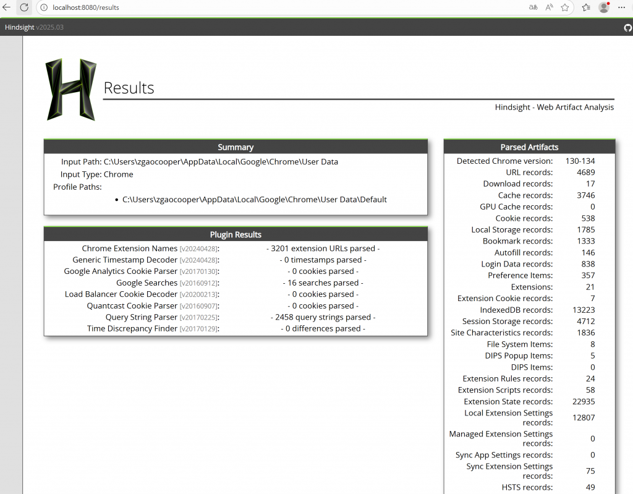This screenshot has width=633, height=494.
Task: Add this page to favorites with star
Action: click(x=565, y=7)
